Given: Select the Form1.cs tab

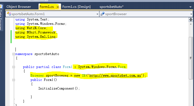Looking at the screenshot, I should coord(47,7).
